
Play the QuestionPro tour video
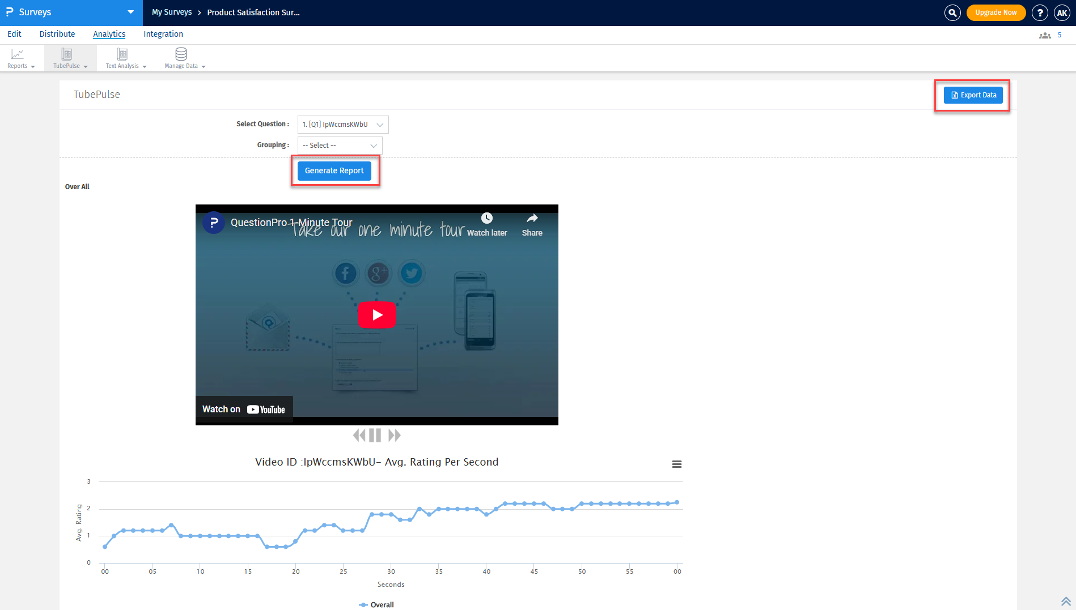click(377, 315)
